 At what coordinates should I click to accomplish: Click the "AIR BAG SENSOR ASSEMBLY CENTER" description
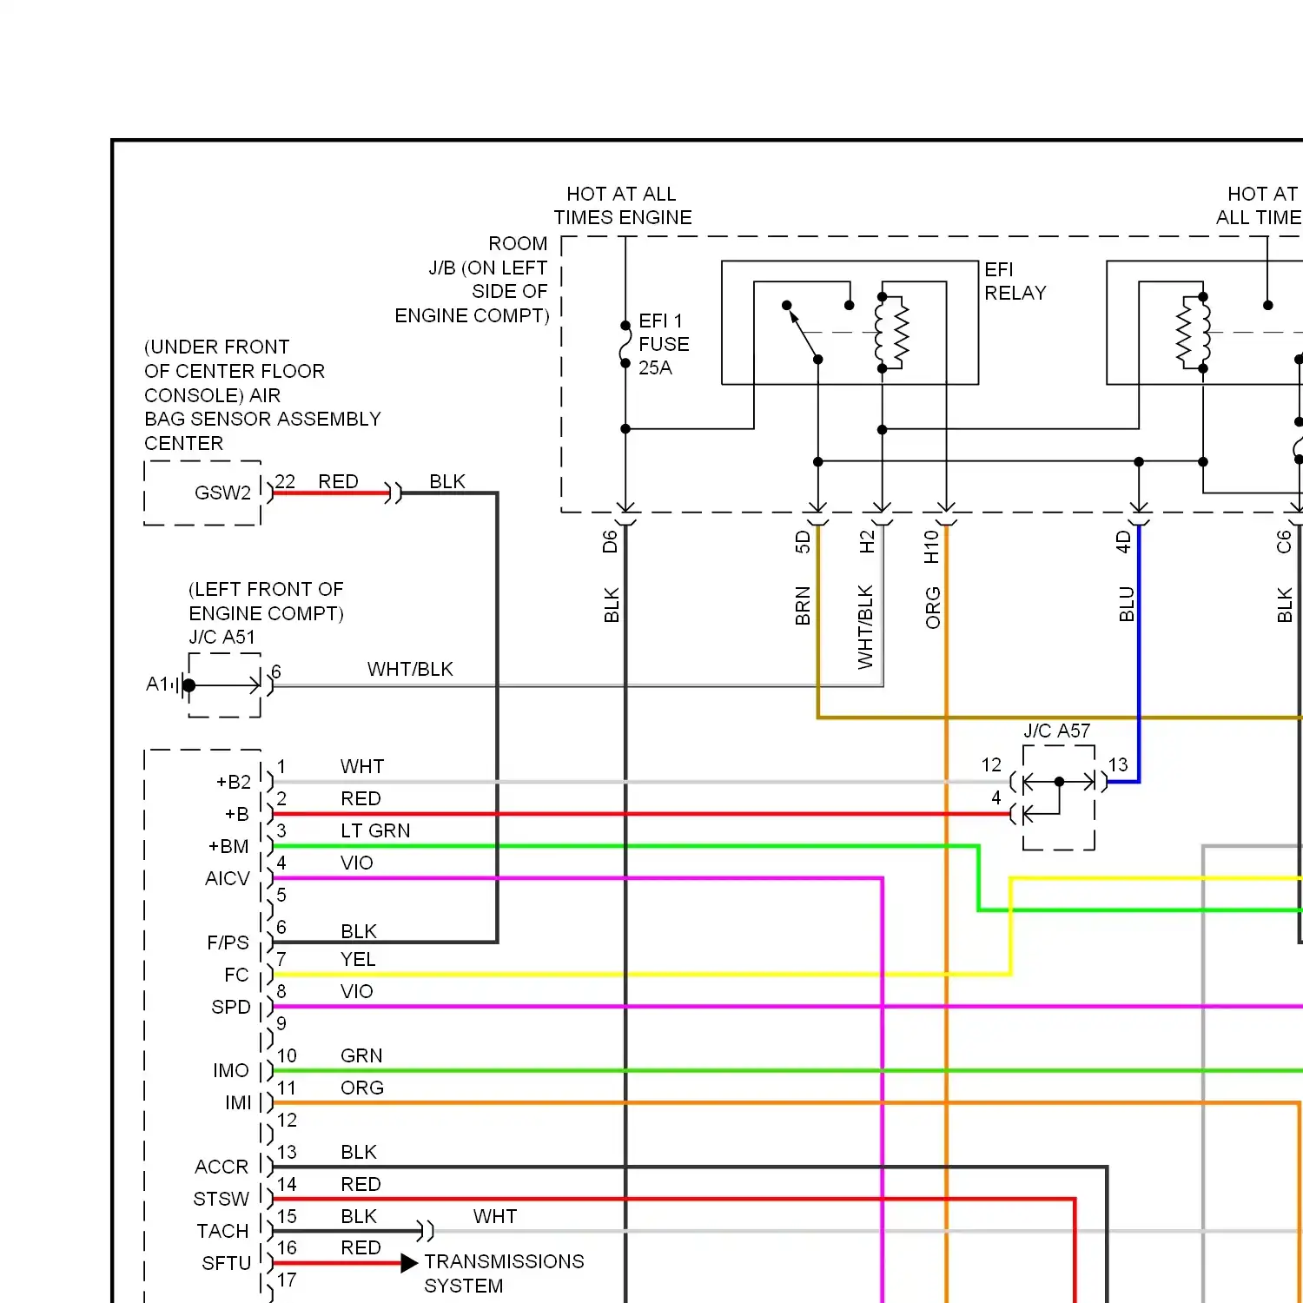point(262,395)
